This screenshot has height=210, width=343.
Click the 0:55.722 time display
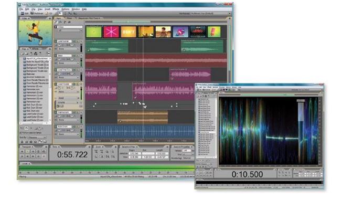point(72,154)
